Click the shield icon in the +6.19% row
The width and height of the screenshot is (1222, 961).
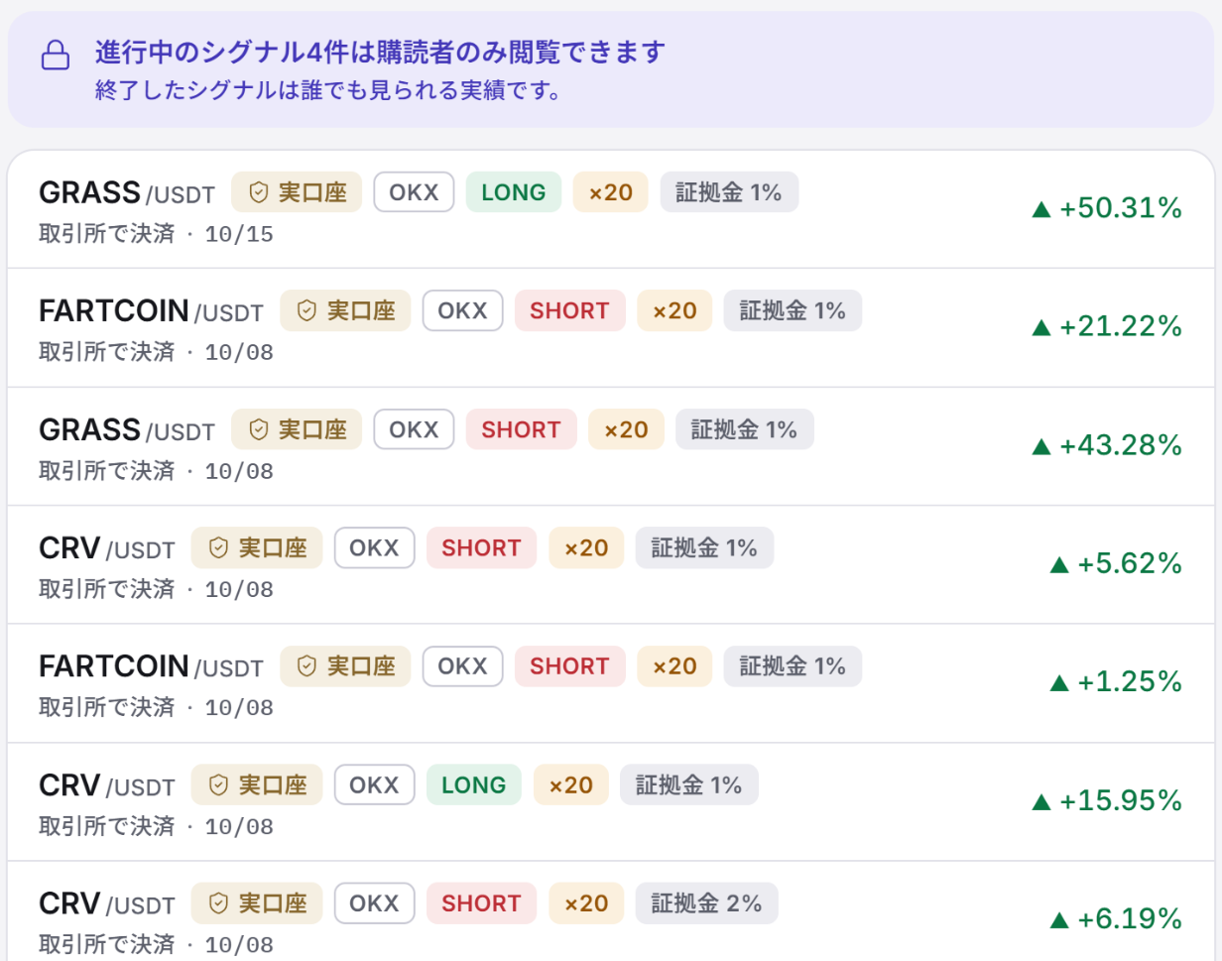[x=218, y=903]
